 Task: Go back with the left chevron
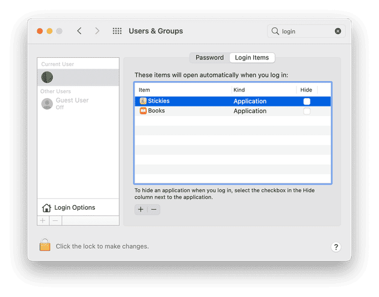coord(79,31)
